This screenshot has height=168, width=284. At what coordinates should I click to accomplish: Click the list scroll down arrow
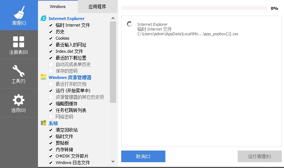(113, 161)
